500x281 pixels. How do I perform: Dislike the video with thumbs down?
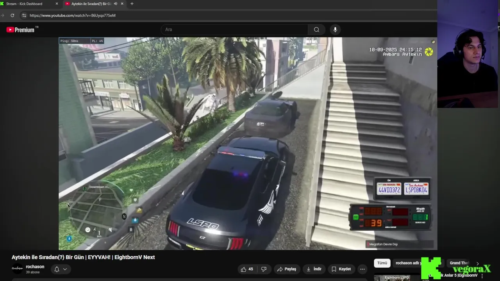pos(264,269)
